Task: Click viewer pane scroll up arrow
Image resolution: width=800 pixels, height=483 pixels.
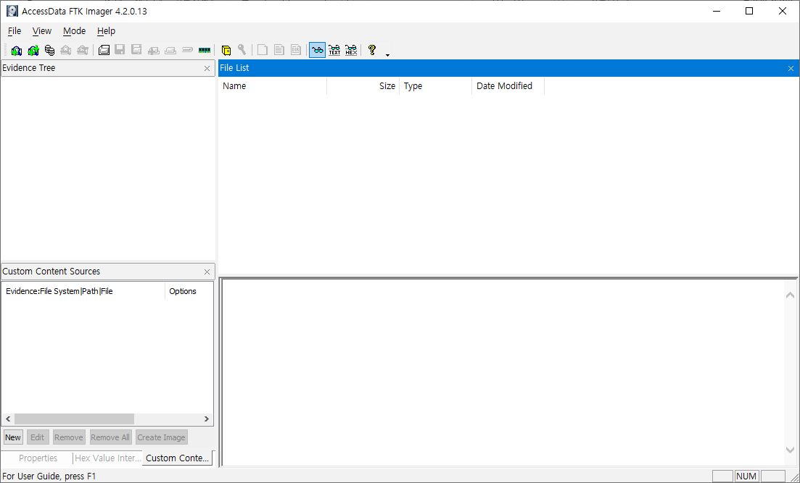Action: (x=790, y=295)
